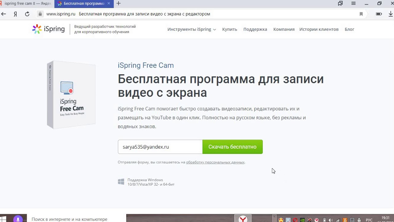Viewport: 394px width, 222px height.
Task: Open Yandex home via the Я icon
Action: click(x=15, y=14)
